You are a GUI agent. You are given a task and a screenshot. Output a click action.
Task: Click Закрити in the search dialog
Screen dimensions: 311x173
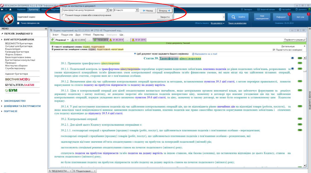click(x=165, y=17)
